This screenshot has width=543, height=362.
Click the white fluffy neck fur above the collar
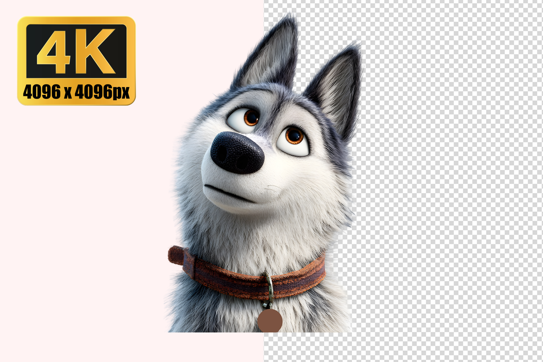[253, 232]
